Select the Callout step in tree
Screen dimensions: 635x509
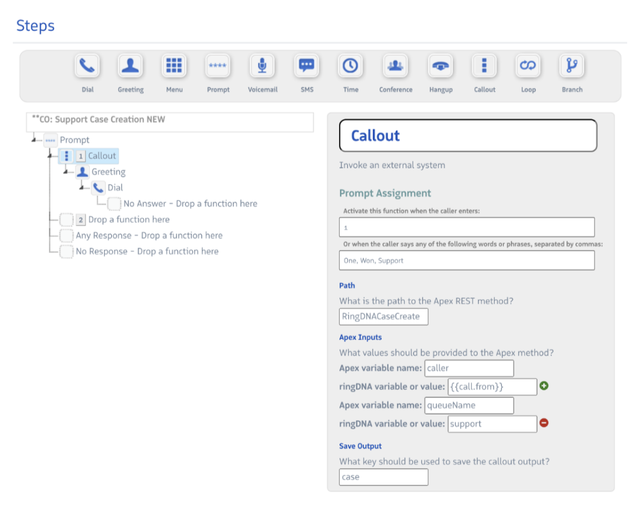pos(102,156)
